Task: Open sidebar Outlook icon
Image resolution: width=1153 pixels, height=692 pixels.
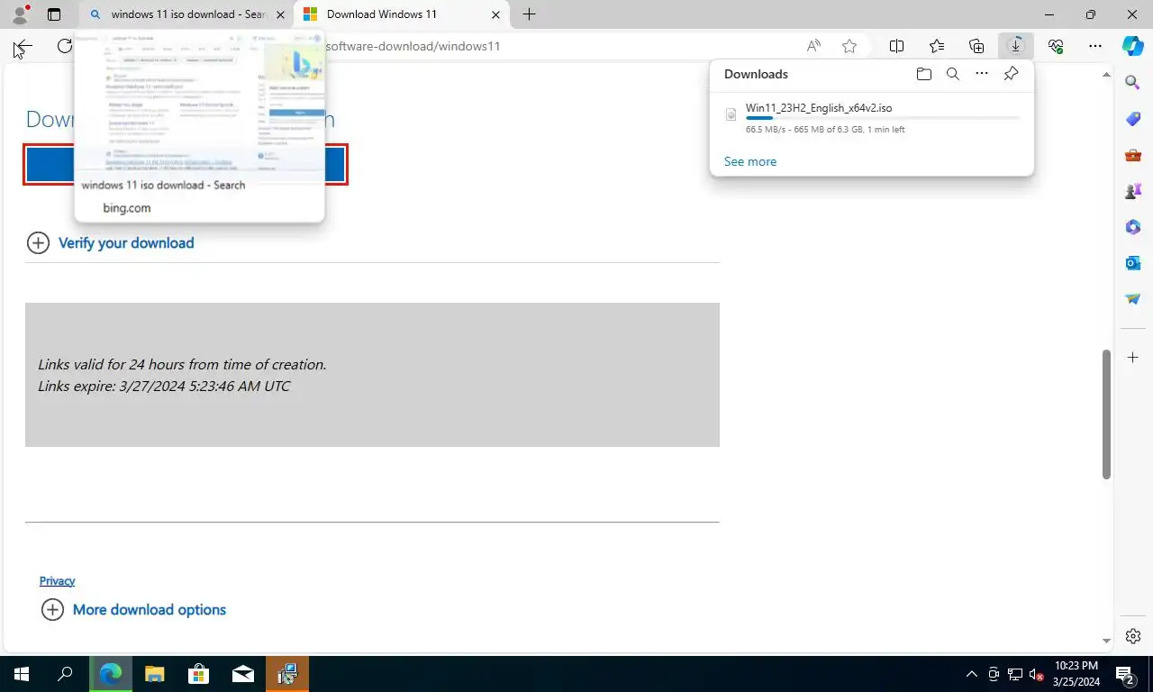Action: tap(1133, 263)
